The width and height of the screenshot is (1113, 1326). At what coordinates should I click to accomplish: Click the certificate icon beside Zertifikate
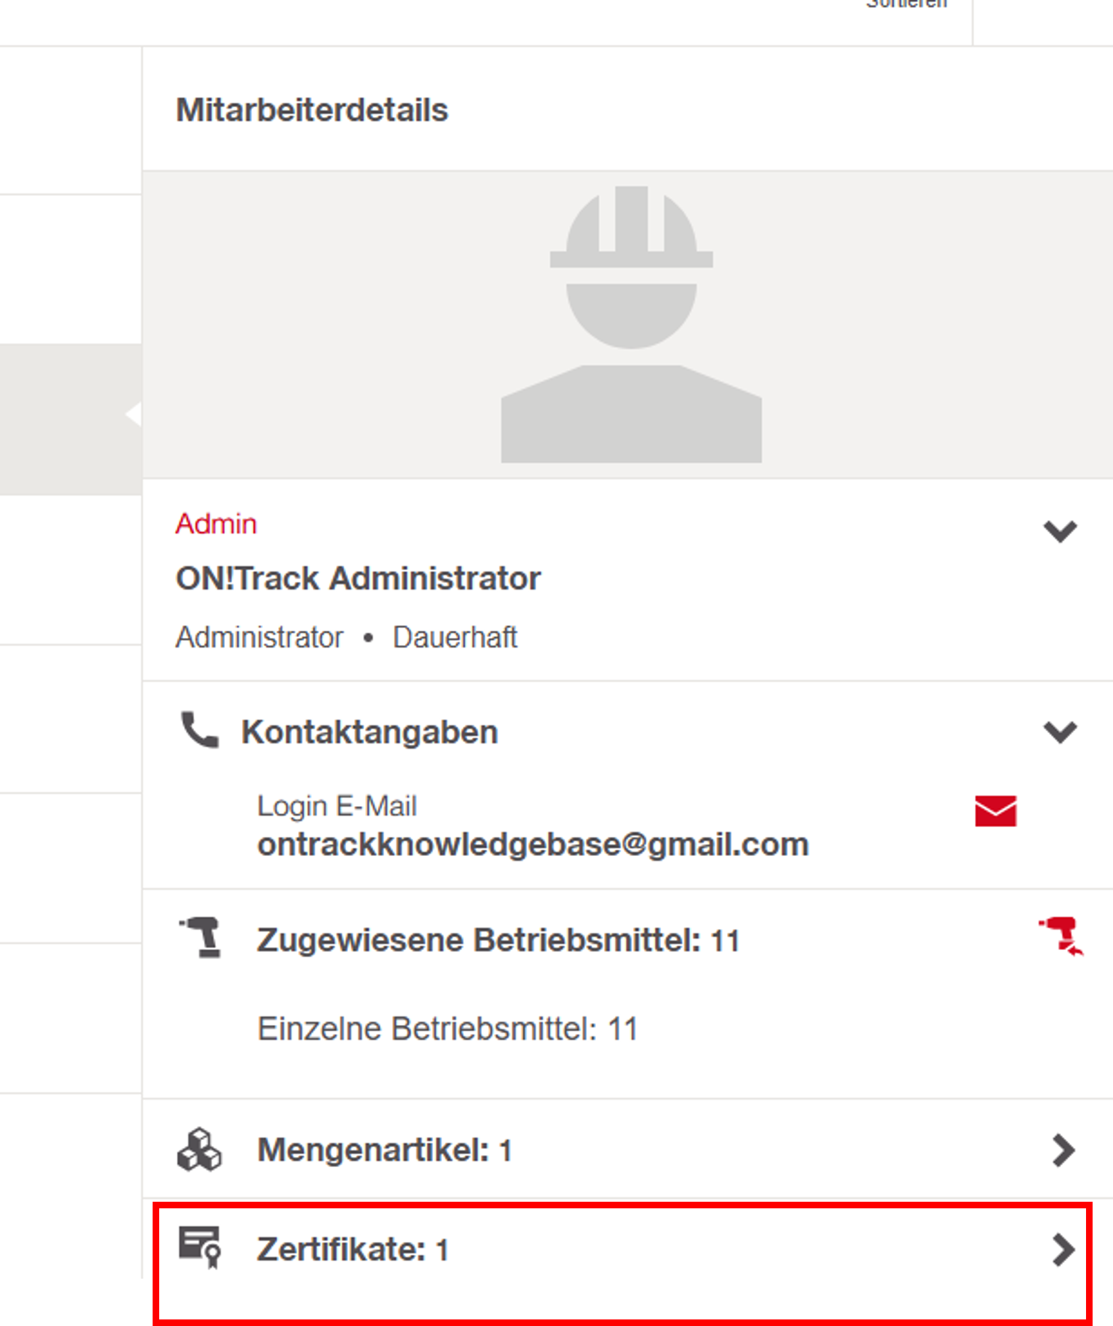coord(201,1246)
